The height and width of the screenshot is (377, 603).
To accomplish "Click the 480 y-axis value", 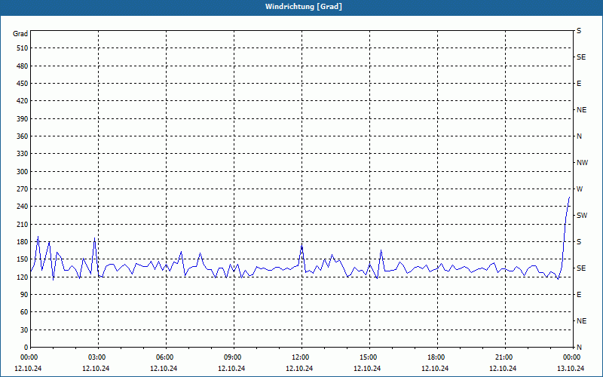I will [x=23, y=66].
